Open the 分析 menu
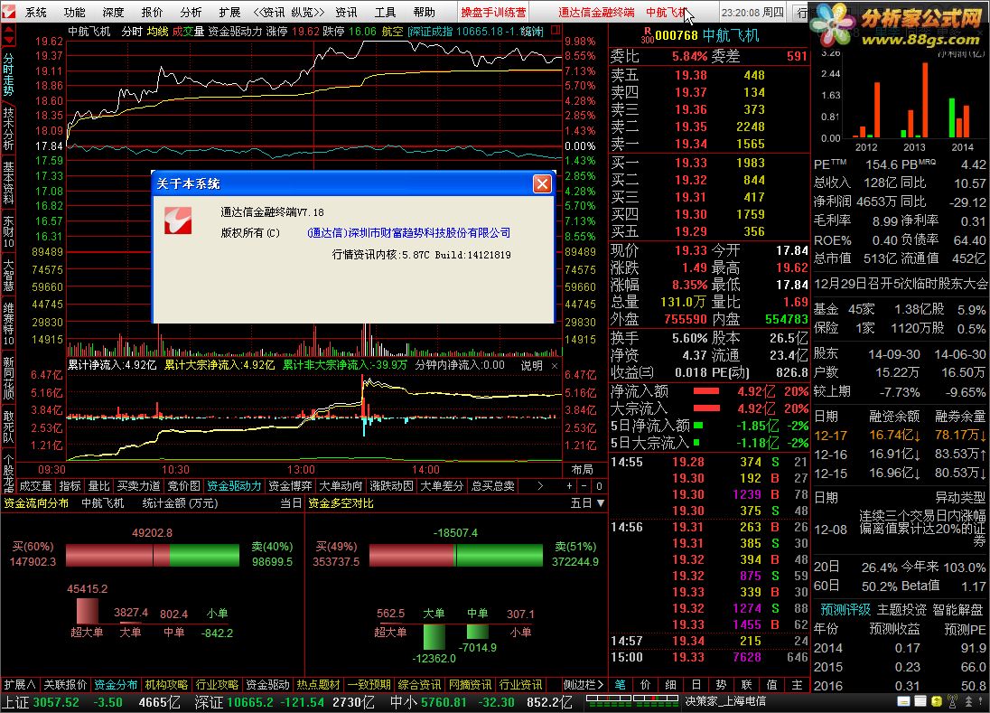The width and height of the screenshot is (990, 713). pyautogui.click(x=191, y=12)
